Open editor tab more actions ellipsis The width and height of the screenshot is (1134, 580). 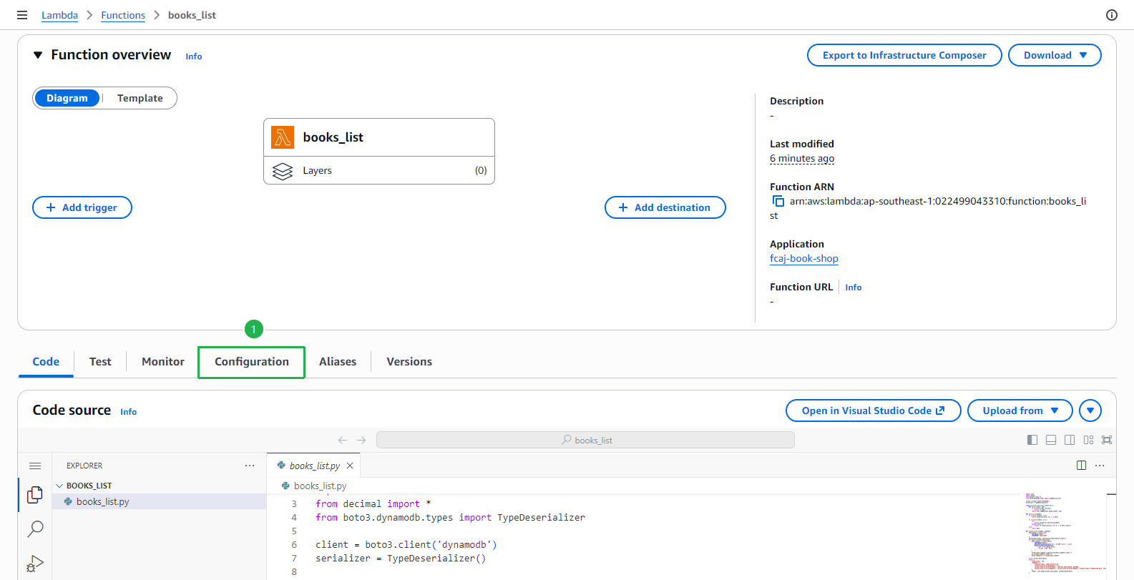point(1100,466)
